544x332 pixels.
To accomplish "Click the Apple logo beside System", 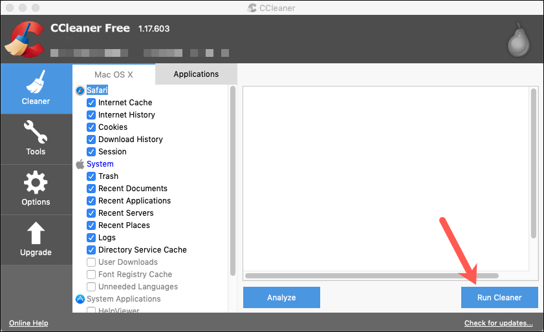I will (x=80, y=164).
